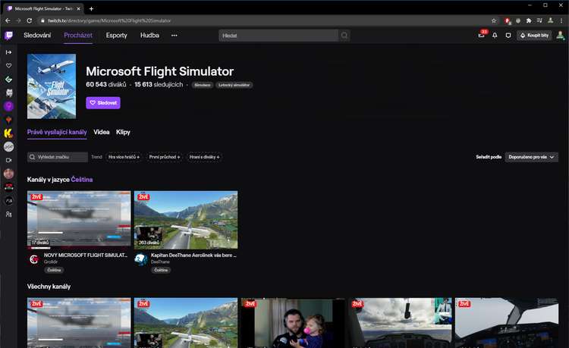Open the Grolldr stream thumbnail with 17 viewers
This screenshot has width=569, height=348.
pyautogui.click(x=79, y=219)
